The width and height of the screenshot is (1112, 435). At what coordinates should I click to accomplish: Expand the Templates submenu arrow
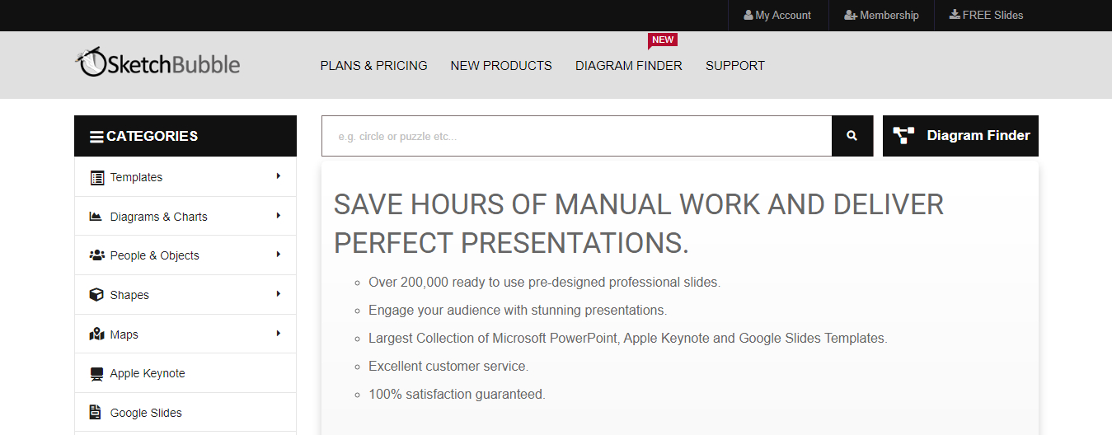279,176
